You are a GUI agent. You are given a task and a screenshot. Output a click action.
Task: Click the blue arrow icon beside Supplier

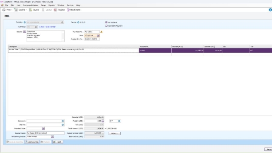pos(25,22)
